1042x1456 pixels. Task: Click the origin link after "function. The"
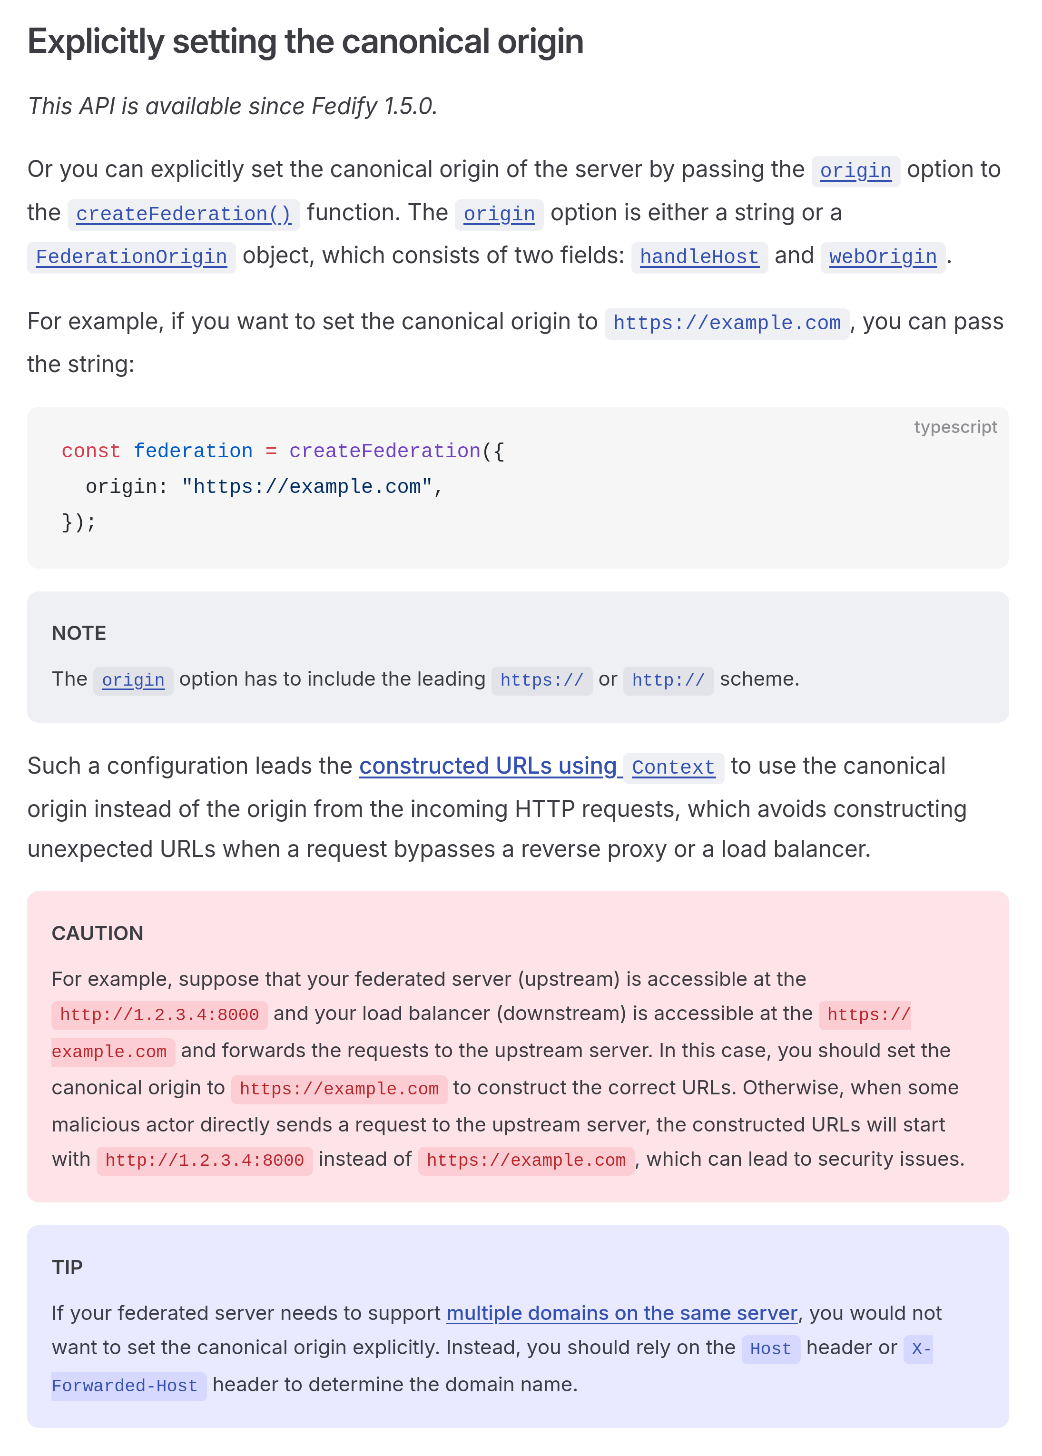[x=499, y=214]
